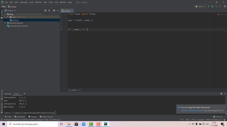Open File Explorer from the taskbar
This screenshot has height=127, width=227.
point(69,124)
